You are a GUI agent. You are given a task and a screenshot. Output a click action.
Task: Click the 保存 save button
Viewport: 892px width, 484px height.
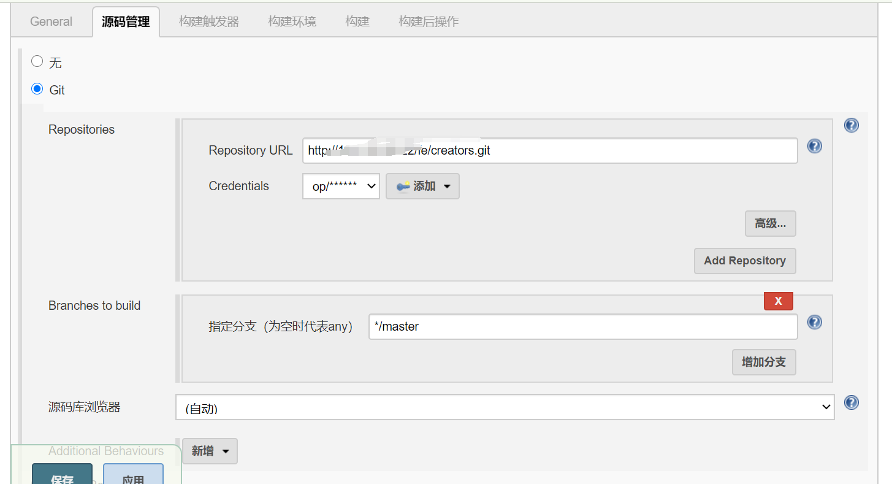coord(62,474)
